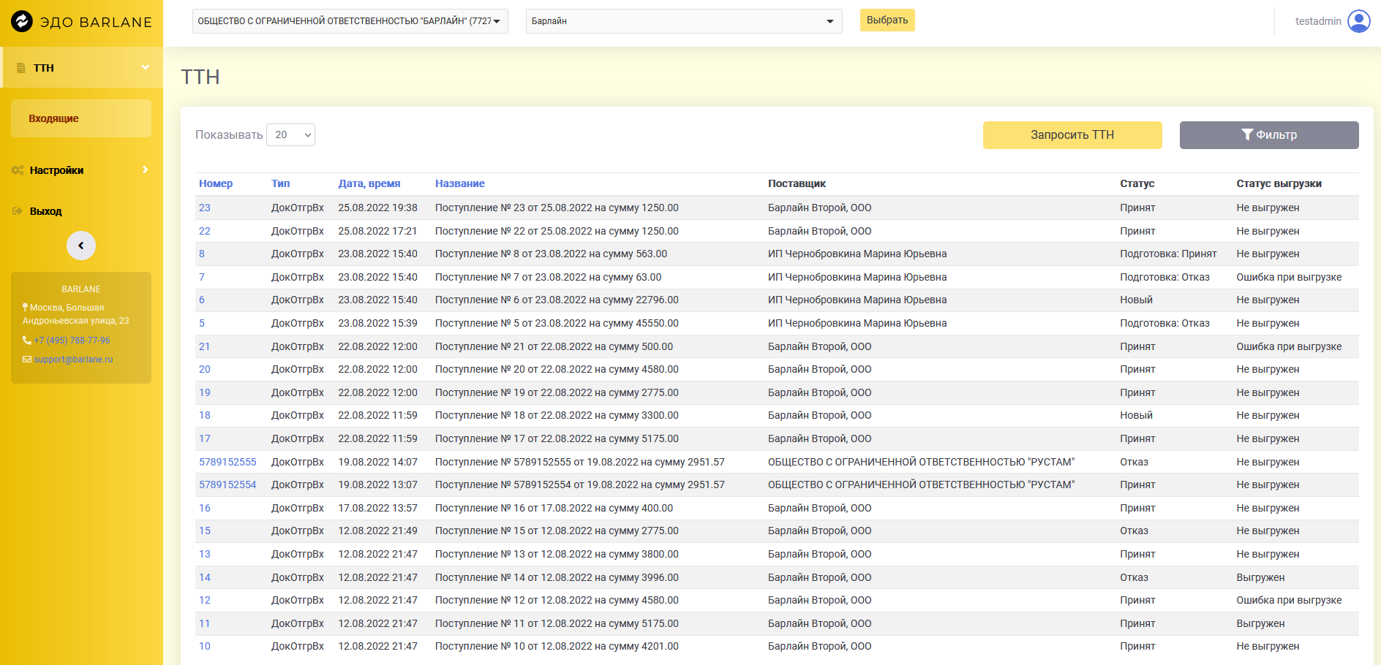This screenshot has width=1381, height=665.
Task: Click the Настройки gears icon
Action: (x=18, y=170)
